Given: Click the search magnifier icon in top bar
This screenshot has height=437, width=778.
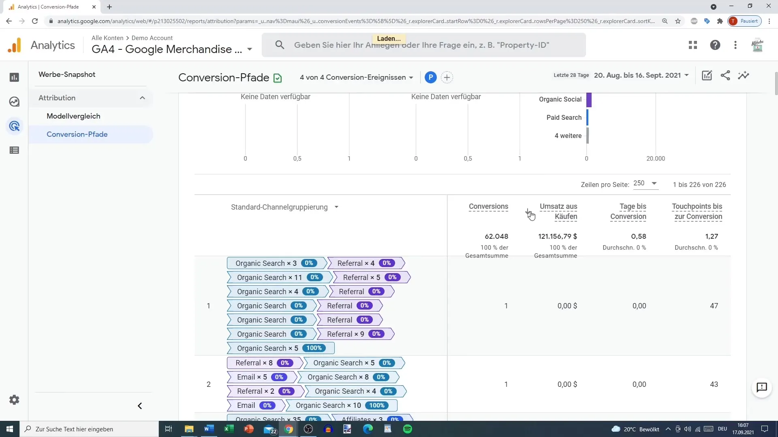Looking at the screenshot, I should [280, 45].
